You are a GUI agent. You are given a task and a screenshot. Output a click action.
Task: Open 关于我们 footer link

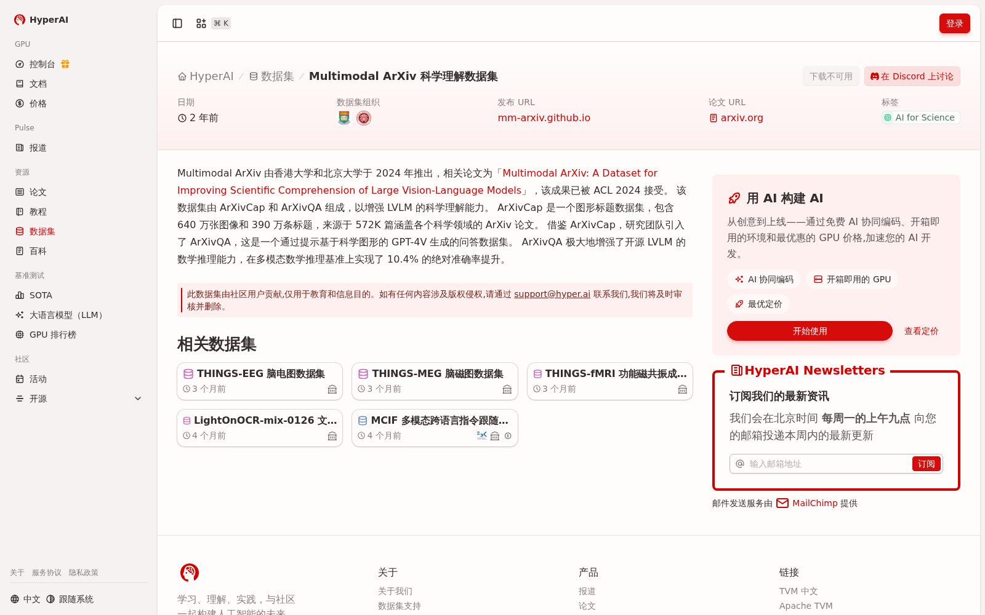[395, 591]
